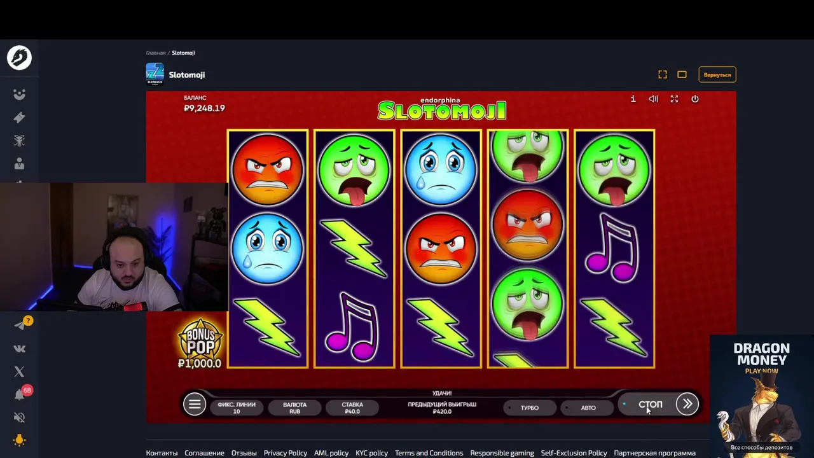The width and height of the screenshot is (814, 458).
Task: Click the Slotomoji breadcrumb text
Action: pos(183,53)
